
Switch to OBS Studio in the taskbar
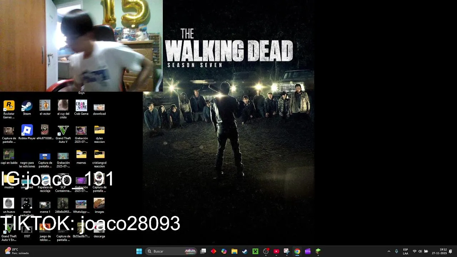click(x=266, y=251)
